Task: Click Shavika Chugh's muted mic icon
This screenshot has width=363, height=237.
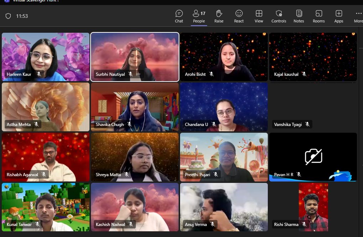Action: pos(129,124)
